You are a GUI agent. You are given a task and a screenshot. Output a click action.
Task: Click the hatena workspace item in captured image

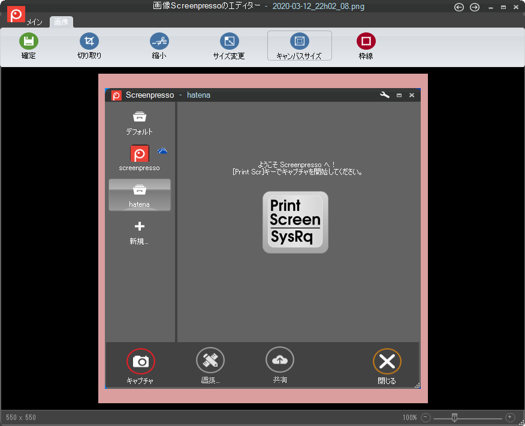(140, 195)
